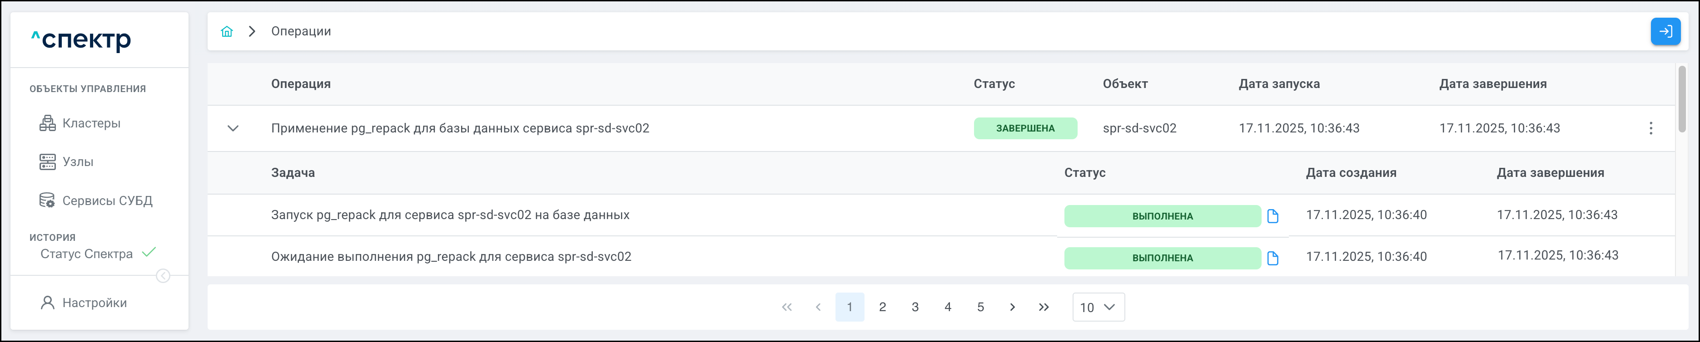Go to page 5

pyautogui.click(x=981, y=307)
